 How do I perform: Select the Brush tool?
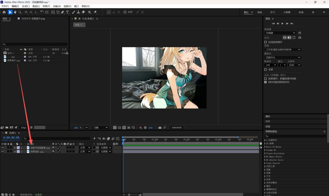[x=74, y=12]
